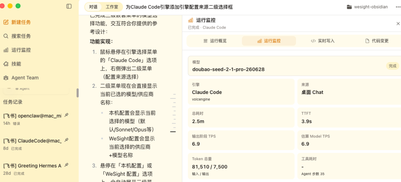The image size is (401, 182).
Task: Click the active conversation outline marker
Action: pos(173,131)
